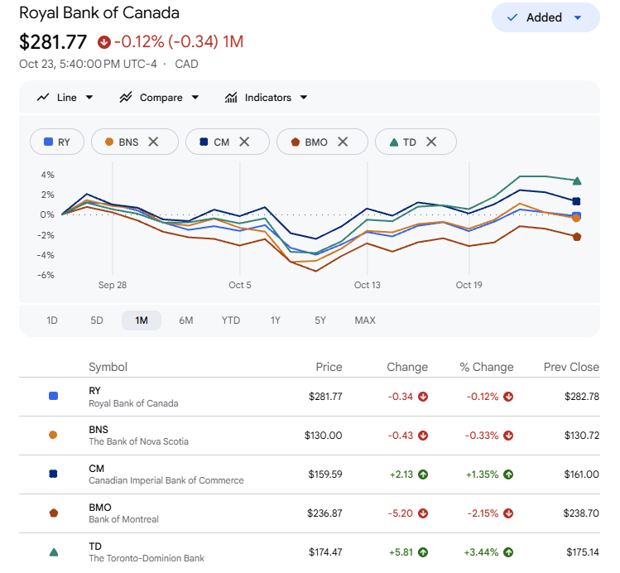Click the Royal Bank of Canada page title
The image size is (620, 573).
click(x=99, y=12)
